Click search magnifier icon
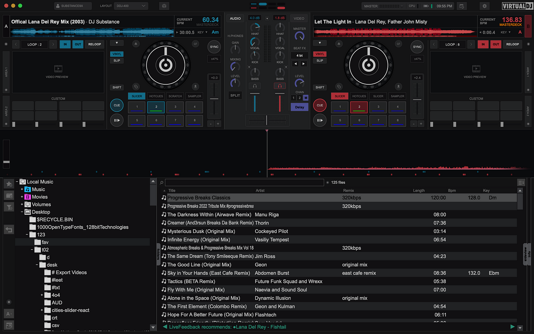The height and width of the screenshot is (334, 534). (x=162, y=182)
